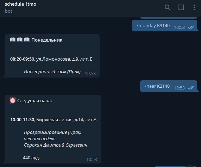
Task: Click 'ул.Ломоносова, д.9, лит. Е' address
Action: (x=64, y=59)
